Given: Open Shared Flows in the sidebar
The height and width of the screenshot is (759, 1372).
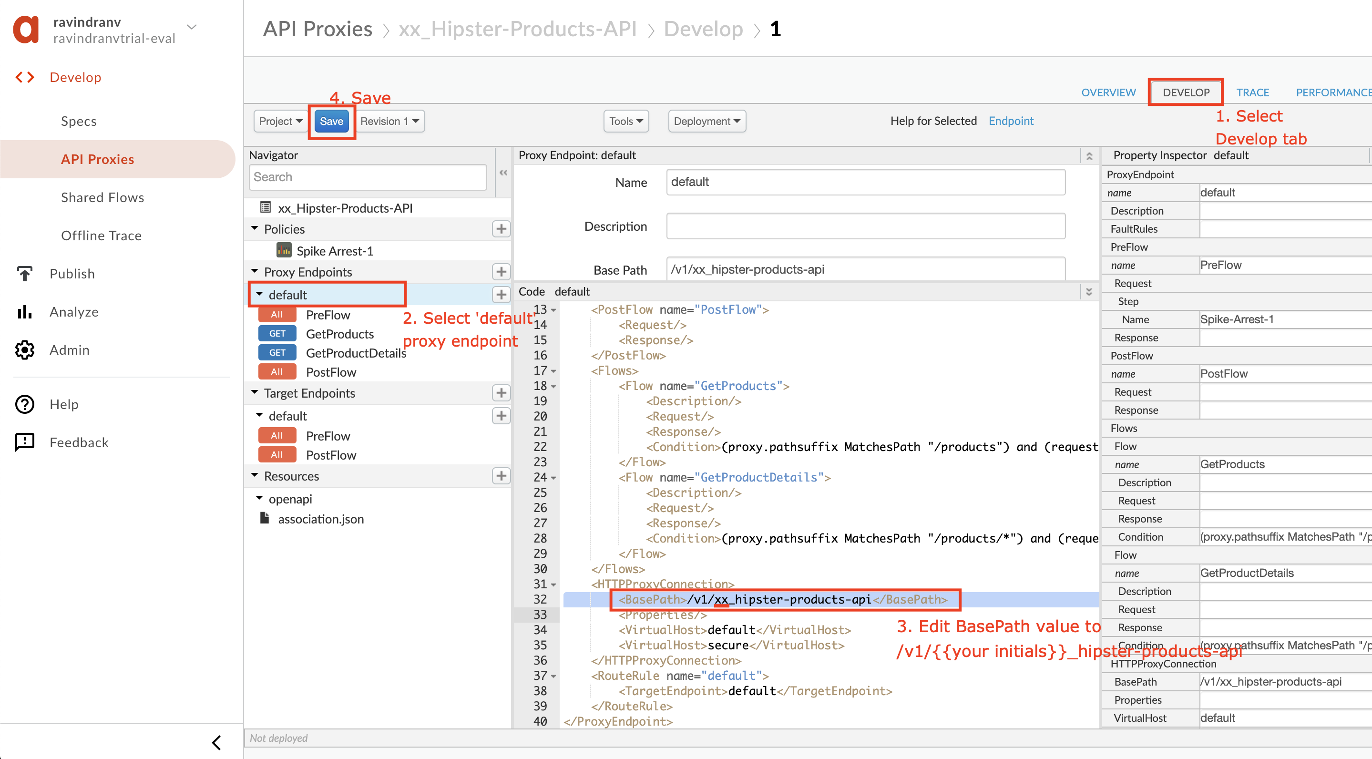Looking at the screenshot, I should [102, 197].
